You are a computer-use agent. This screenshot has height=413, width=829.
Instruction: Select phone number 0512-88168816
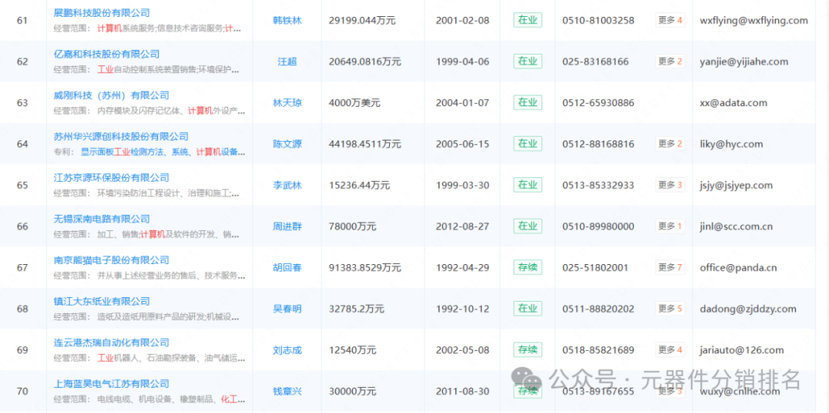598,144
